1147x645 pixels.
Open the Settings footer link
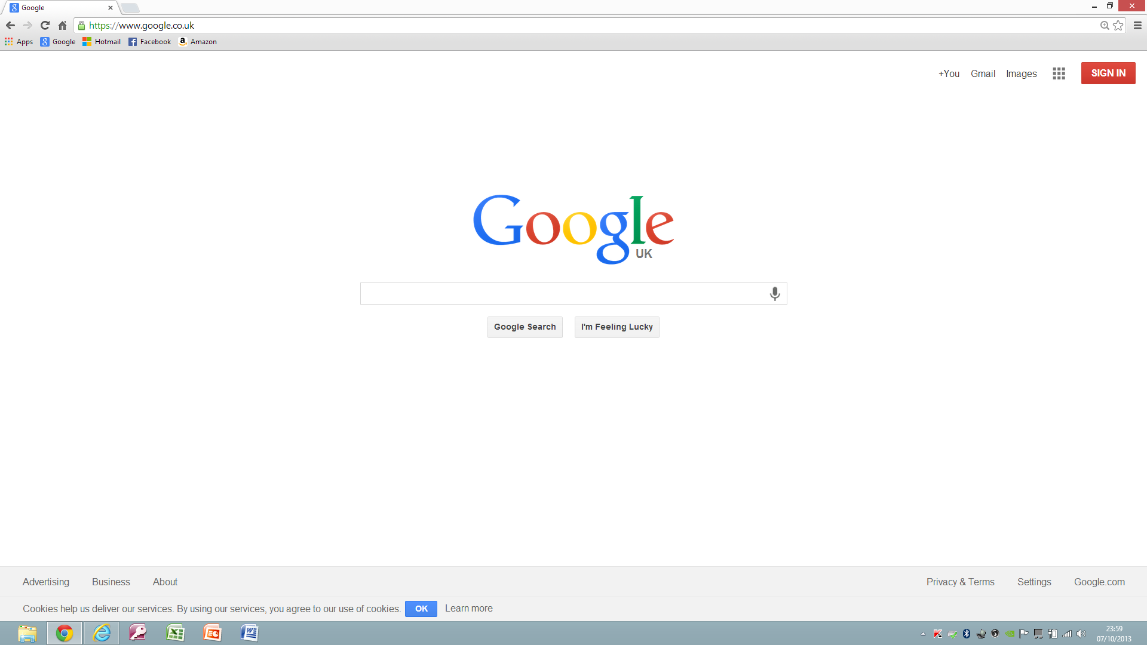[x=1034, y=582]
